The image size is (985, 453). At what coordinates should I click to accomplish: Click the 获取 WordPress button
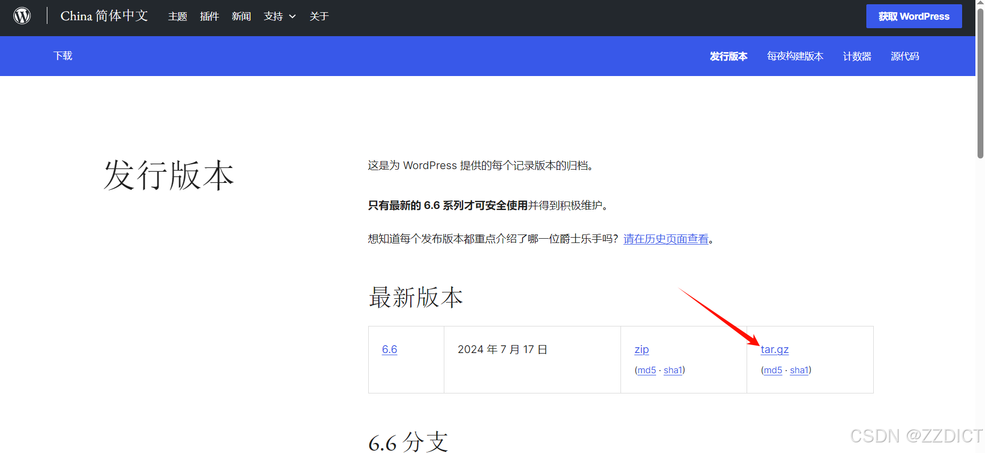(x=914, y=16)
